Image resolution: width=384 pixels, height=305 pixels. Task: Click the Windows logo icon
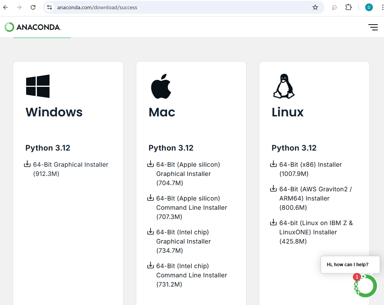coord(38,86)
